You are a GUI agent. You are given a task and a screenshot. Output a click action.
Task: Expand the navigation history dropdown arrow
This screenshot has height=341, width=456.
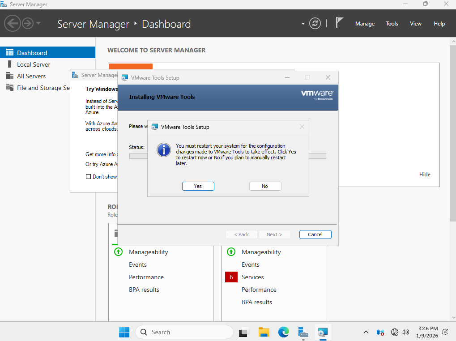pos(38,23)
